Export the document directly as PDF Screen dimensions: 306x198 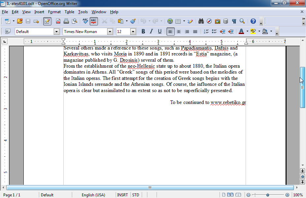58,21
